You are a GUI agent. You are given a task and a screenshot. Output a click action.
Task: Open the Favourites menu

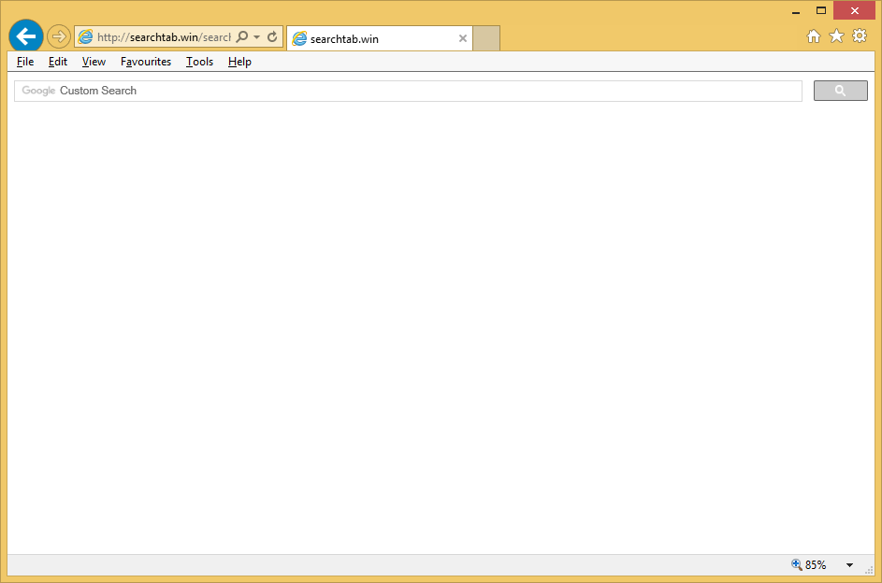tap(146, 62)
